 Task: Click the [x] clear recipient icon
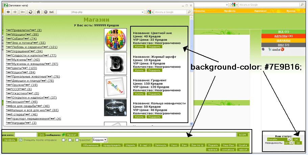(42, 135)
